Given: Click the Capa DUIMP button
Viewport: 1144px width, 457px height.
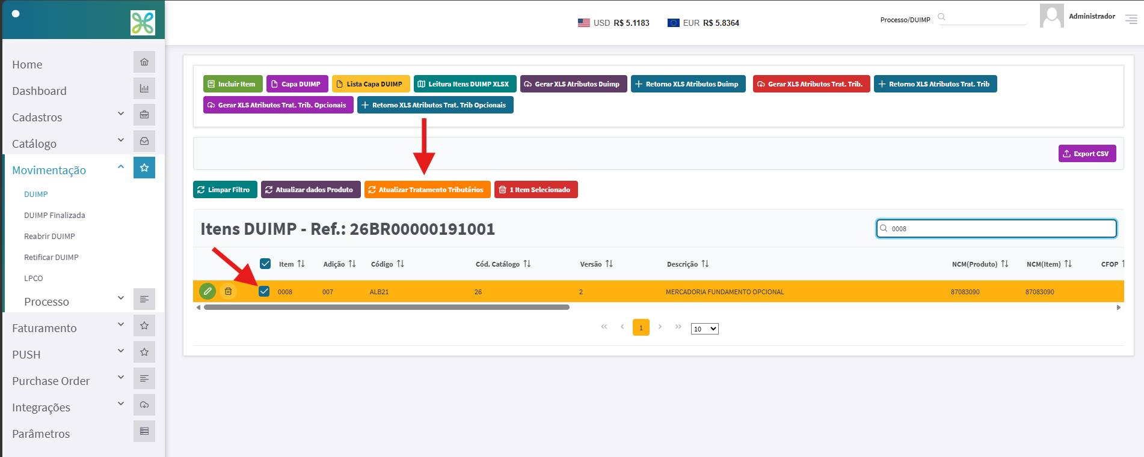Looking at the screenshot, I should [x=297, y=84].
